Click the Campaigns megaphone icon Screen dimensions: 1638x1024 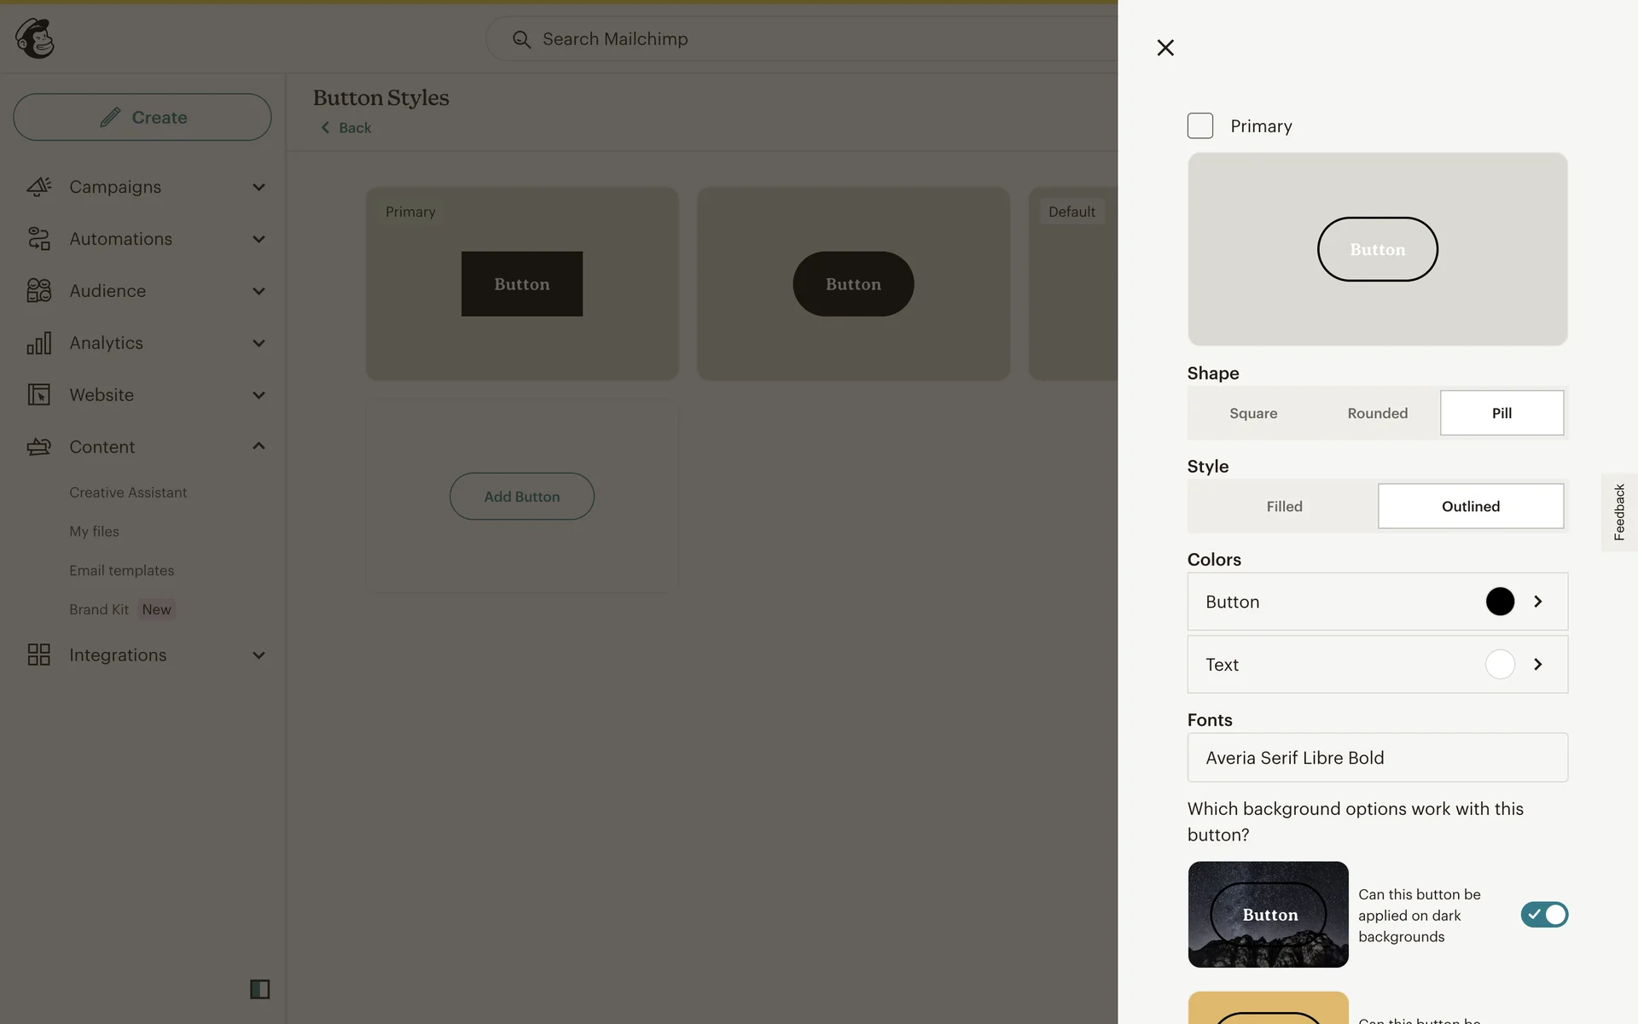[38, 187]
